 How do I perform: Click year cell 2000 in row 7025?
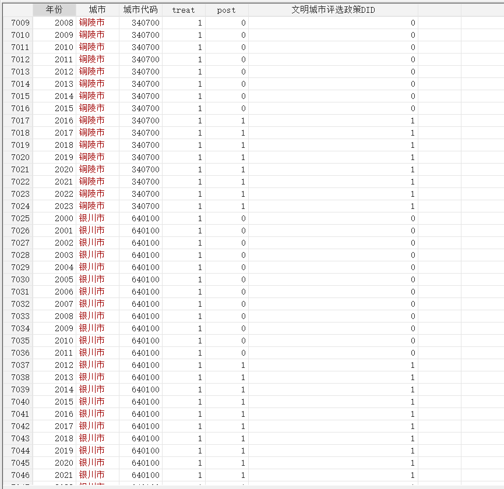coord(54,218)
